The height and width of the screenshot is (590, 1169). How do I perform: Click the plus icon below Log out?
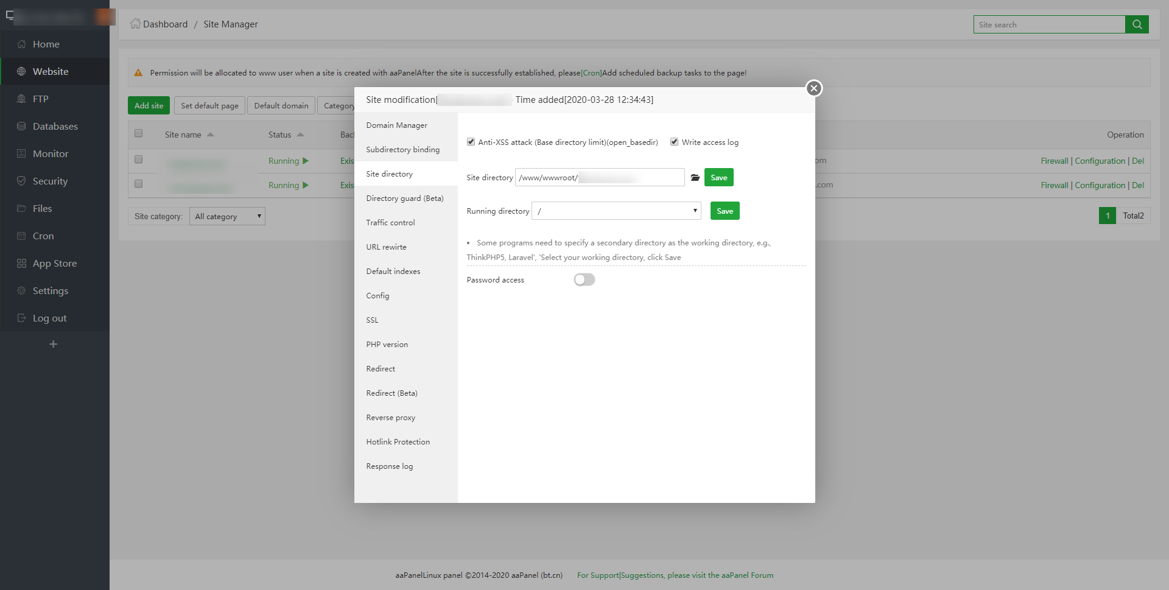click(x=54, y=345)
